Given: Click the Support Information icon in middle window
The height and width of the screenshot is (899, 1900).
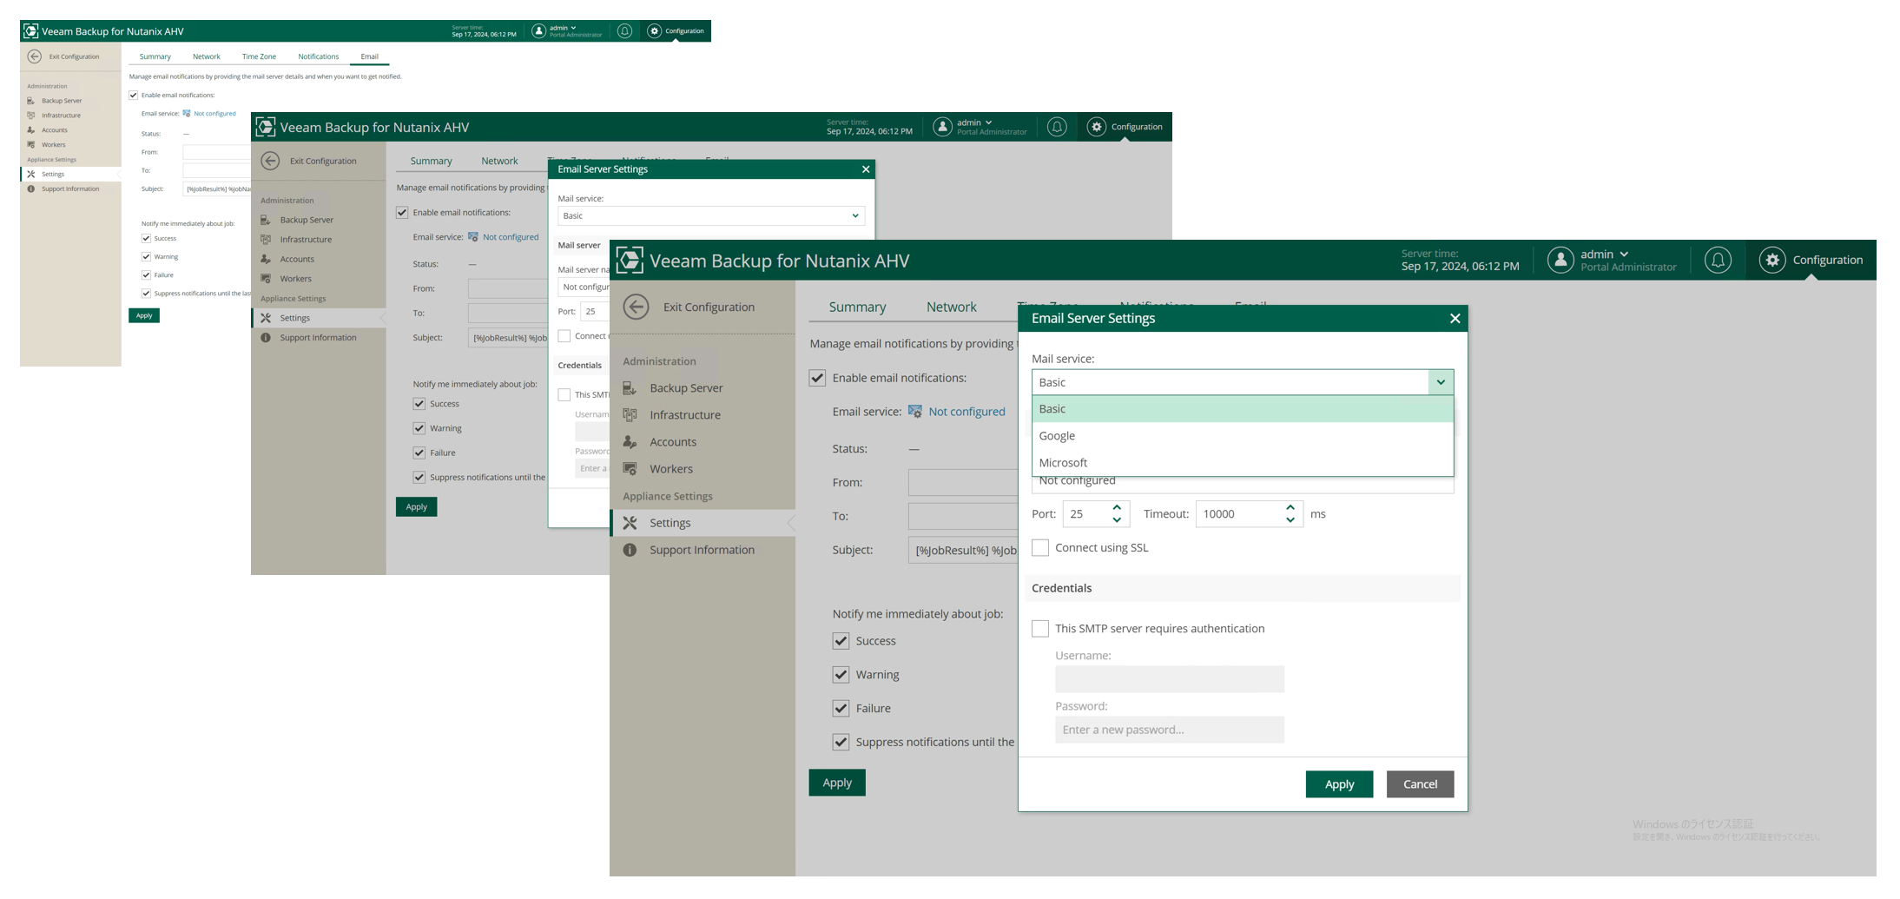Looking at the screenshot, I should click(266, 338).
